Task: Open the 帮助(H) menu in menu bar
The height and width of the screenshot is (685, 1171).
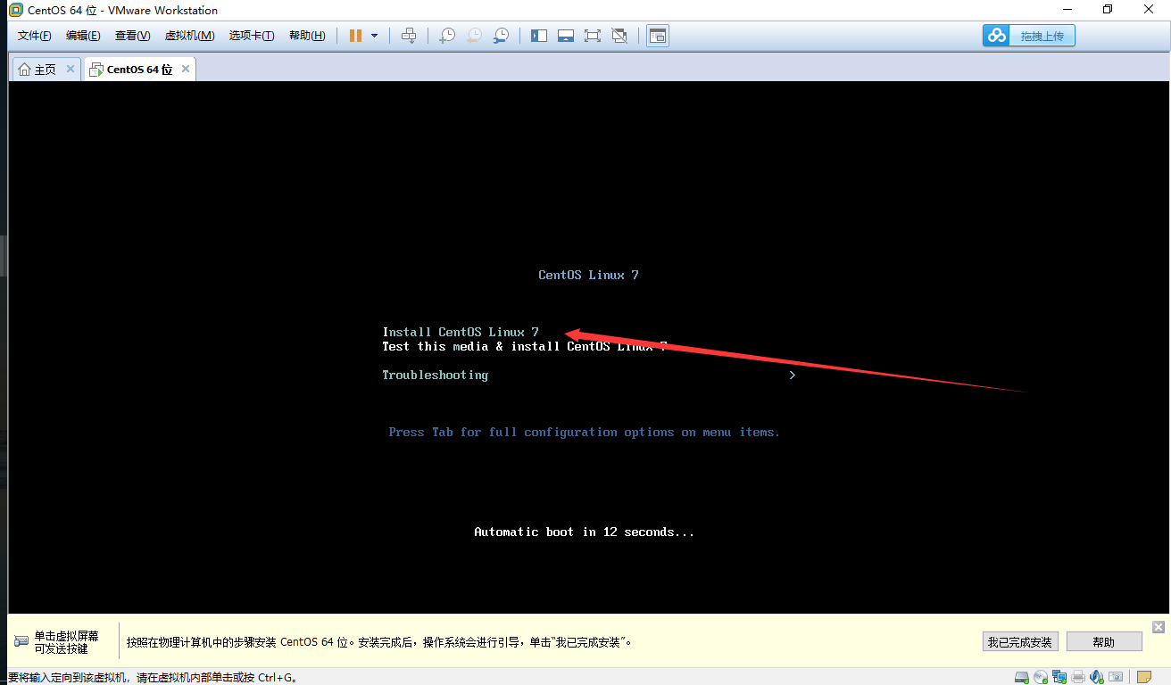Action: coord(307,36)
